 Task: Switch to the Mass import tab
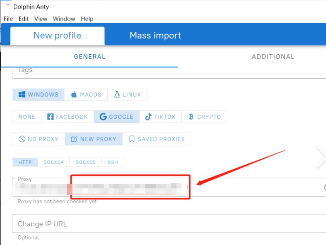click(x=155, y=35)
